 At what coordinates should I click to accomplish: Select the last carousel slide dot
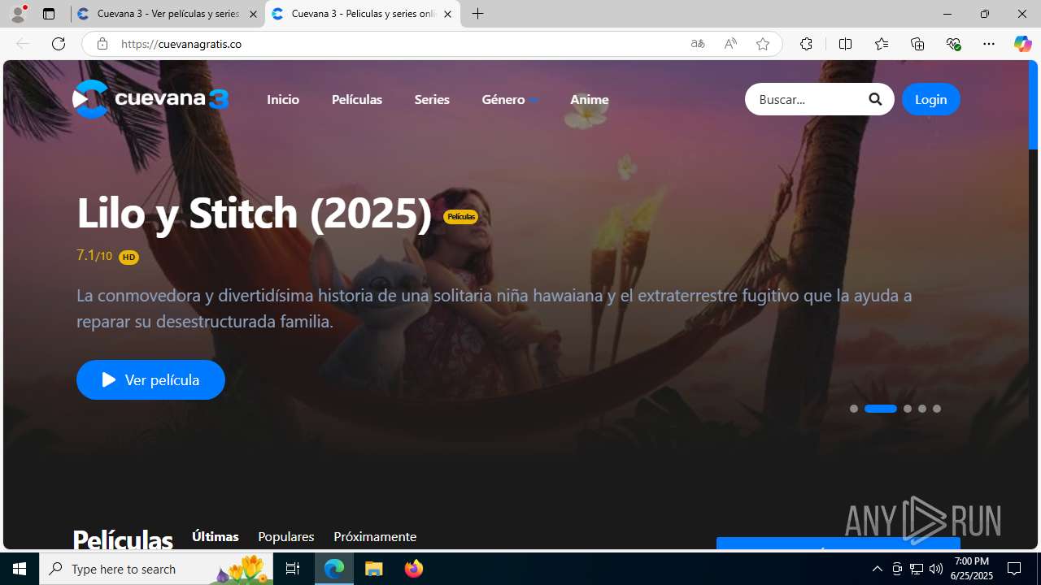pos(937,409)
